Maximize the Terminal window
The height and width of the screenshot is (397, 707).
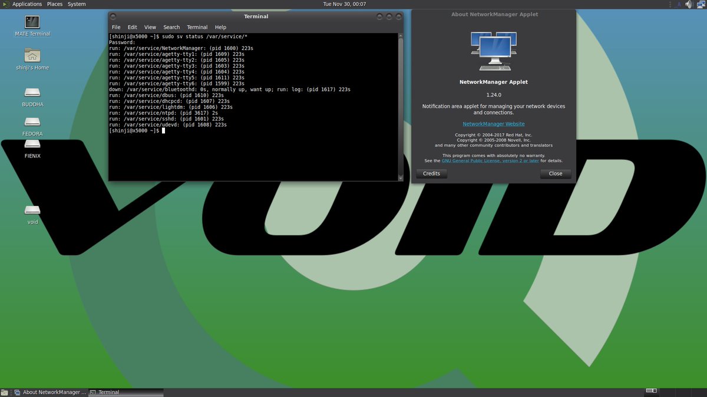pos(389,16)
